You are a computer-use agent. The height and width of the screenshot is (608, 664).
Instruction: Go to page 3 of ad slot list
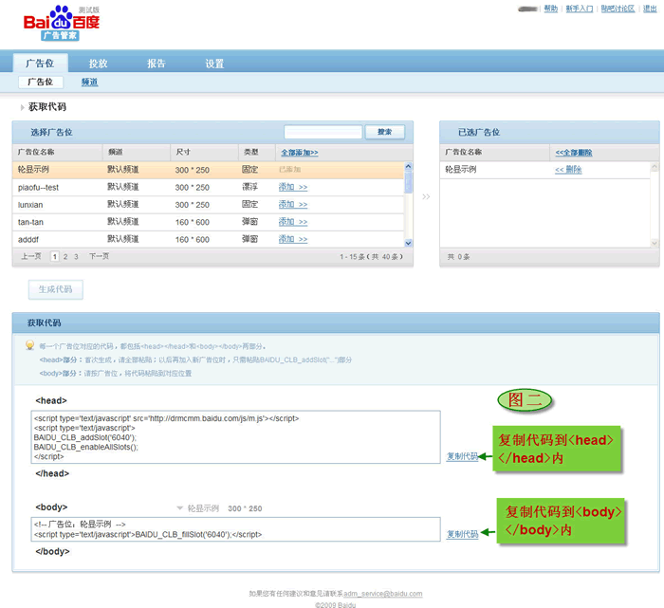coord(76,257)
